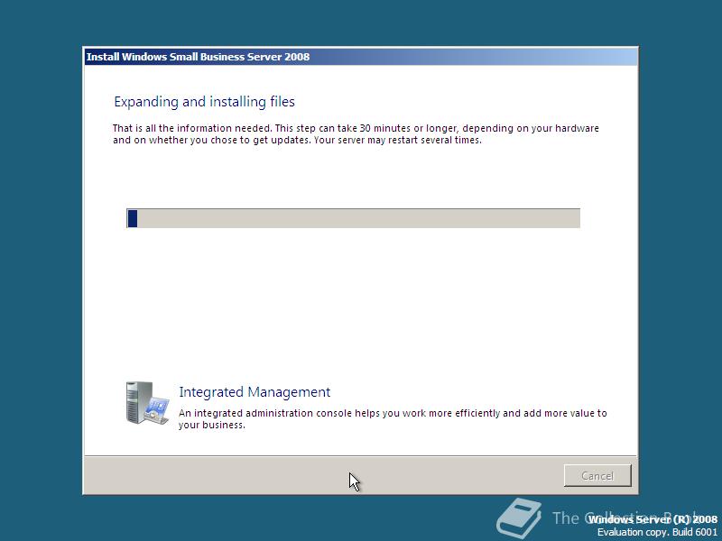
Task: Click the Cancel button
Action: 597,475
